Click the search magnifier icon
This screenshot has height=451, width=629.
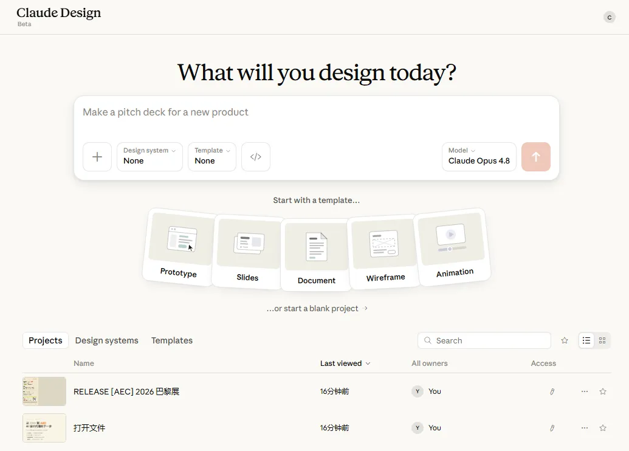tap(428, 340)
